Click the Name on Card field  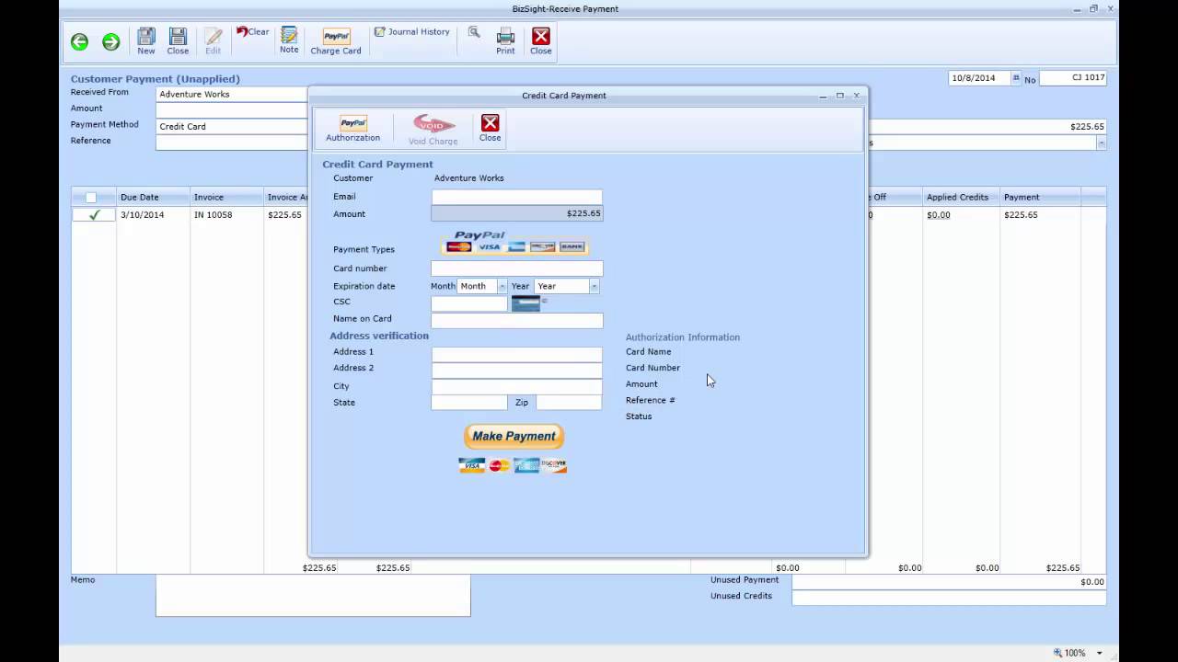(x=517, y=320)
